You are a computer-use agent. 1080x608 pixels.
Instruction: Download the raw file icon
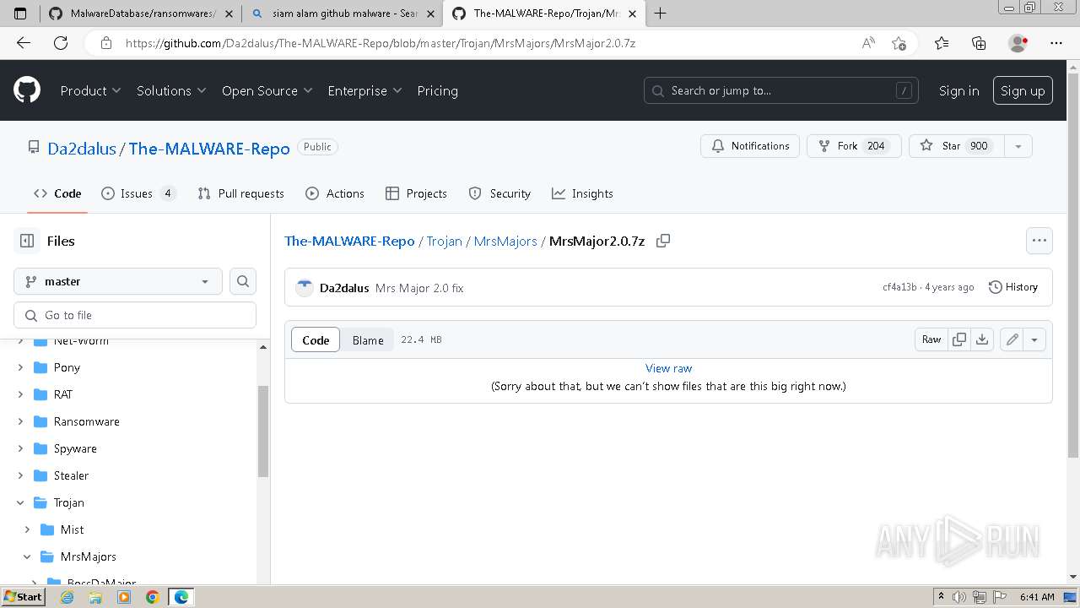coord(982,339)
